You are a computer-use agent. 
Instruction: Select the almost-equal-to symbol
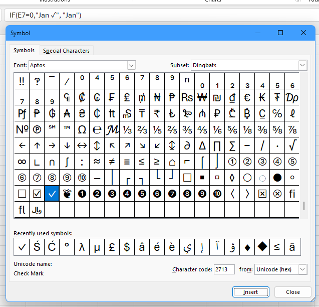pos(97,162)
